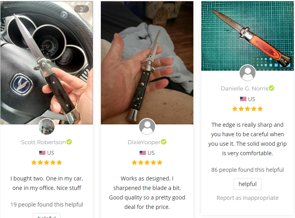Screen dimensions: 295x218
Task: Click the US flag under DixieYooper
Action: (143, 153)
